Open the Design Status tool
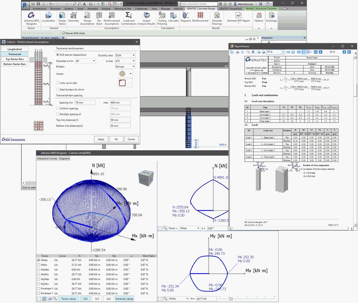 tap(62, 18)
